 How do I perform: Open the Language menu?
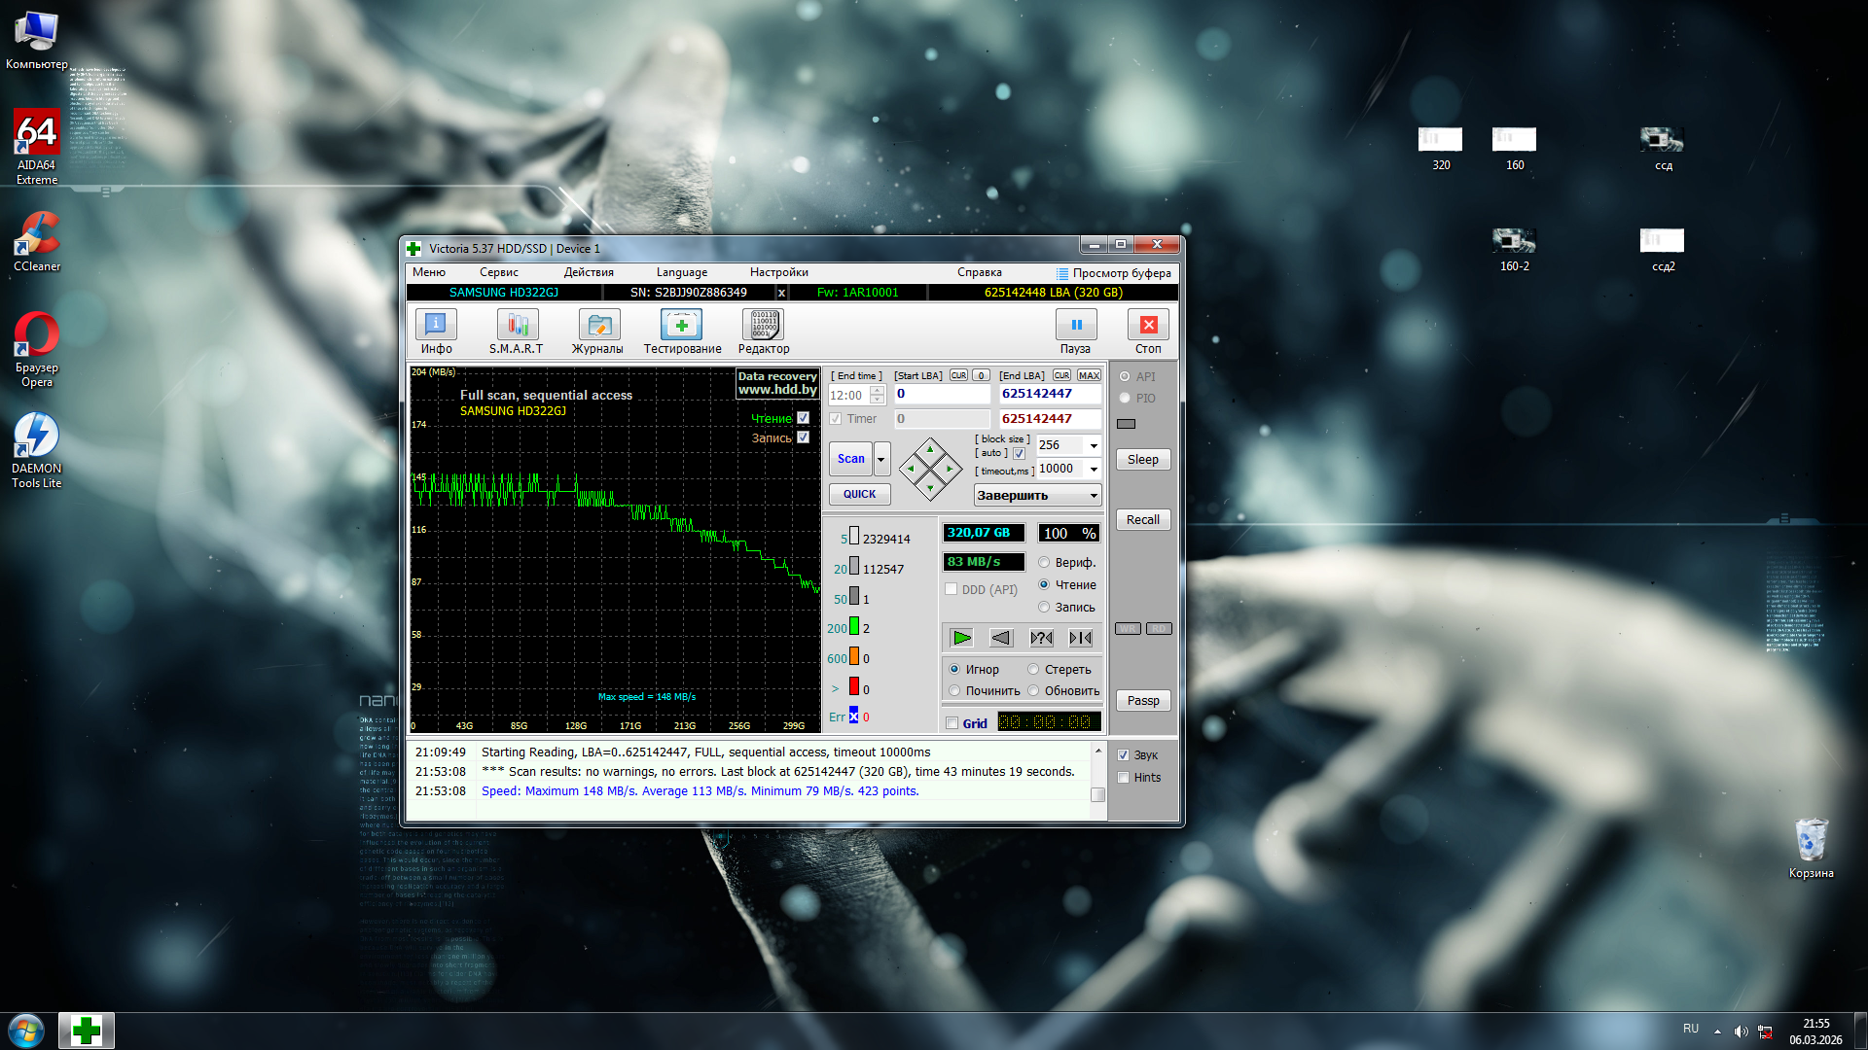pos(681,272)
